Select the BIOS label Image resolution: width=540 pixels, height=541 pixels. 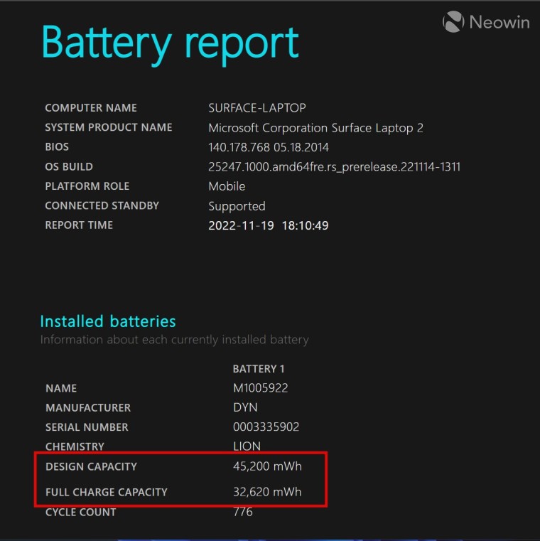57,147
